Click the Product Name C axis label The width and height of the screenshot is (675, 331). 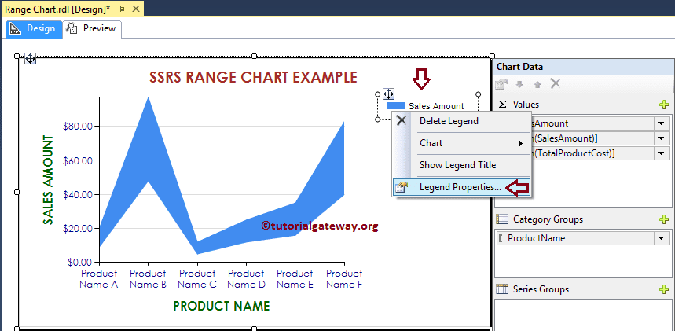point(197,279)
